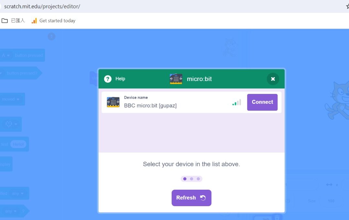The image size is (349, 220).
Task: Click the Get started today bookmark icon
Action: 34,21
